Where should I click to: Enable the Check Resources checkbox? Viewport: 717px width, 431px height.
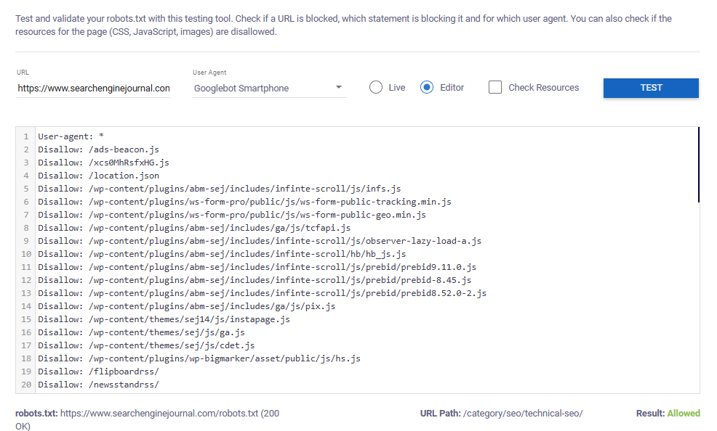tap(495, 86)
